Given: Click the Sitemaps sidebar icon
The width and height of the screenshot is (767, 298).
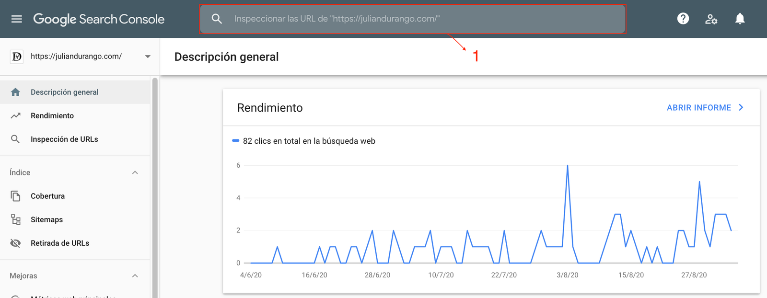Looking at the screenshot, I should [x=16, y=219].
